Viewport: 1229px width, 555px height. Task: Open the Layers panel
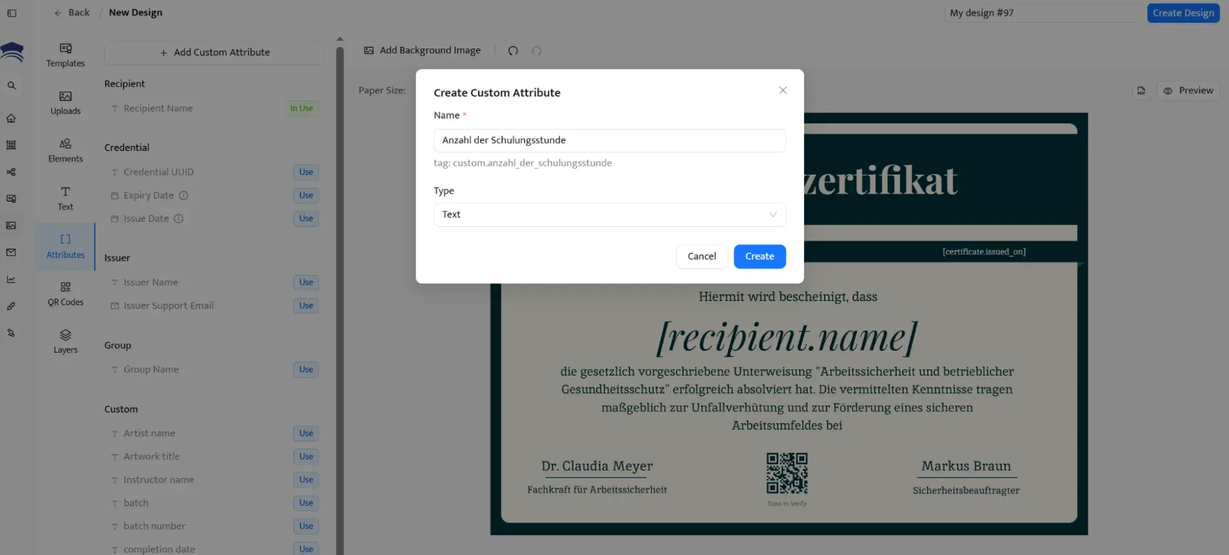(65, 341)
